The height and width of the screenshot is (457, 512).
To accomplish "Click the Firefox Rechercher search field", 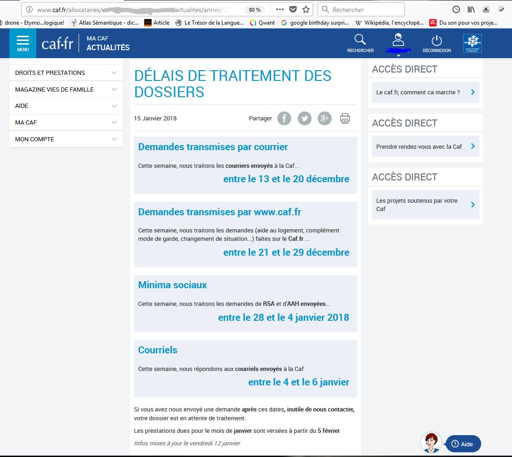I will (x=366, y=9).
